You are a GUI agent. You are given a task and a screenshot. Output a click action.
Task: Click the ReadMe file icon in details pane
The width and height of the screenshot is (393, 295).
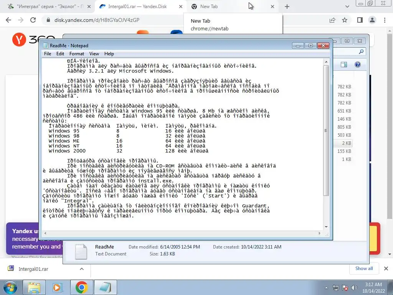coord(81,251)
